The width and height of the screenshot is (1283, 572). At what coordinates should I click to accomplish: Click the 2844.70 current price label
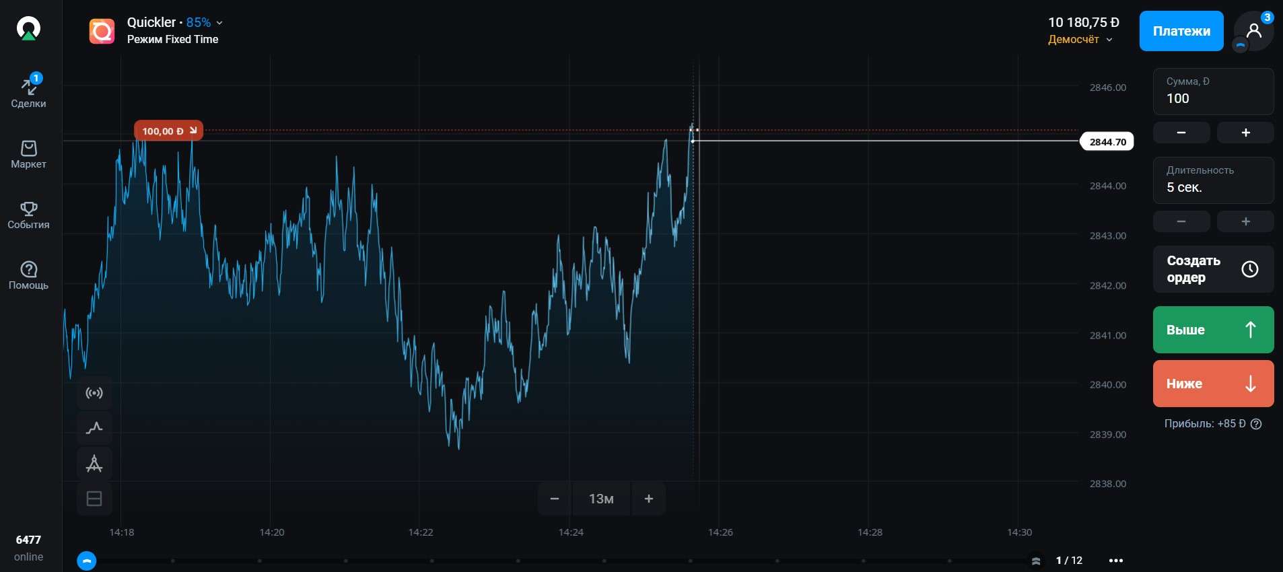1107,142
